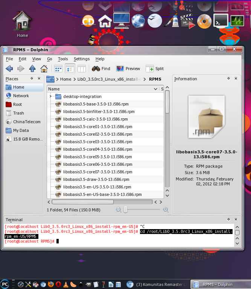
Task: Open the PC start menu button
Action: coord(5,284)
